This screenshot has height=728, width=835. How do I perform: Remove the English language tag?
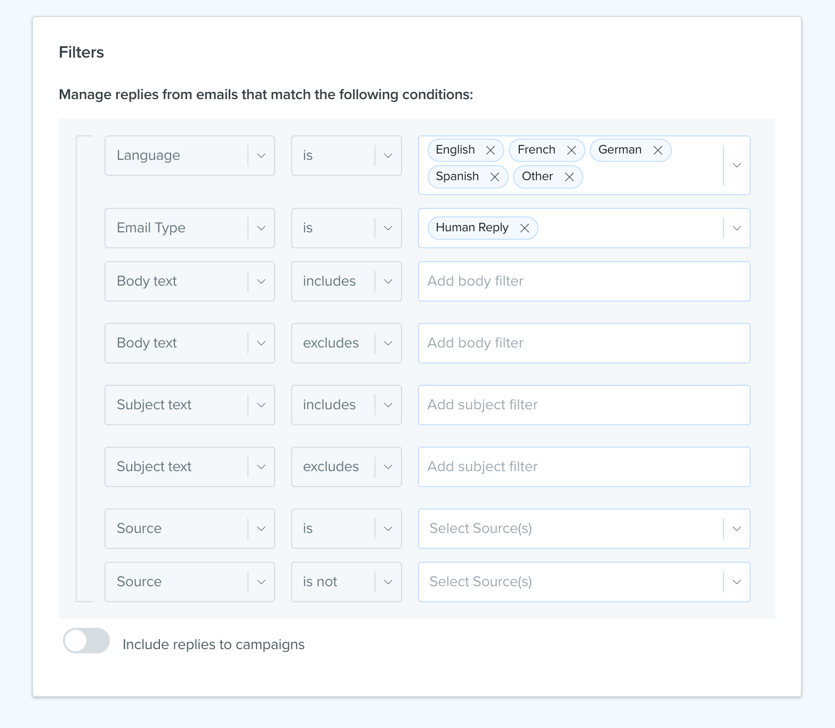click(491, 150)
